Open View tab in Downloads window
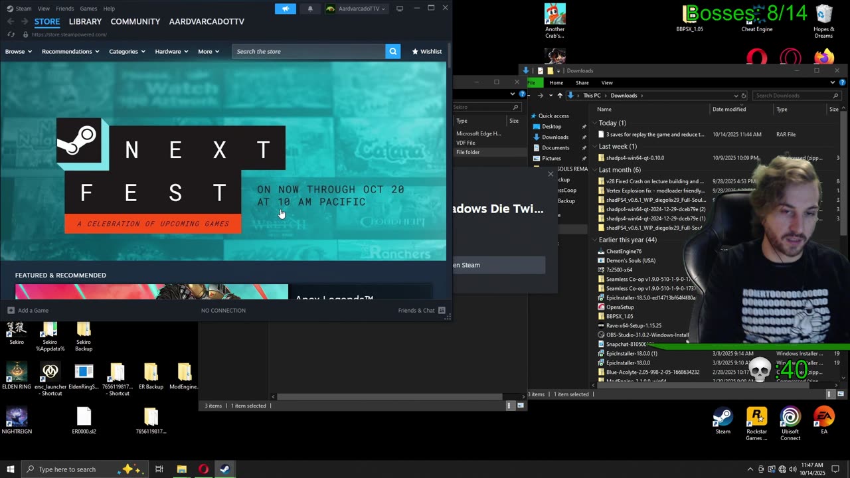The image size is (850, 478). coord(607,83)
